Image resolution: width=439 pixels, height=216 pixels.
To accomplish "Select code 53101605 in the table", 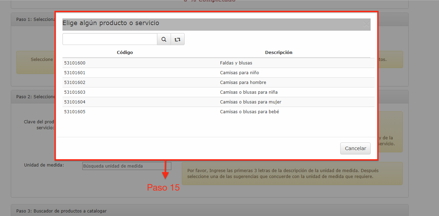I will point(75,112).
